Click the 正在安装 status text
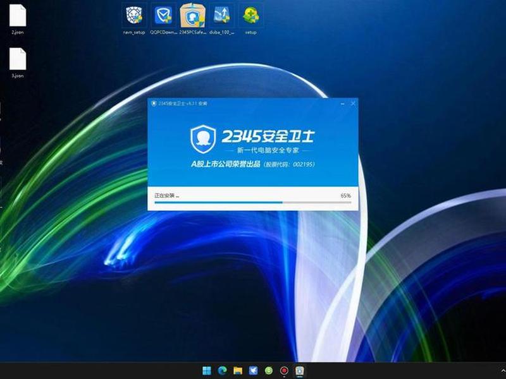 [x=166, y=196]
